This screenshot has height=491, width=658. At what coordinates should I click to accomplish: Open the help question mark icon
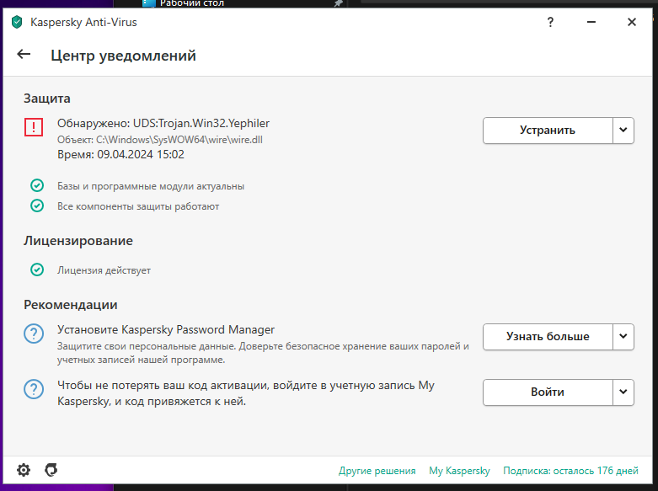[550, 22]
